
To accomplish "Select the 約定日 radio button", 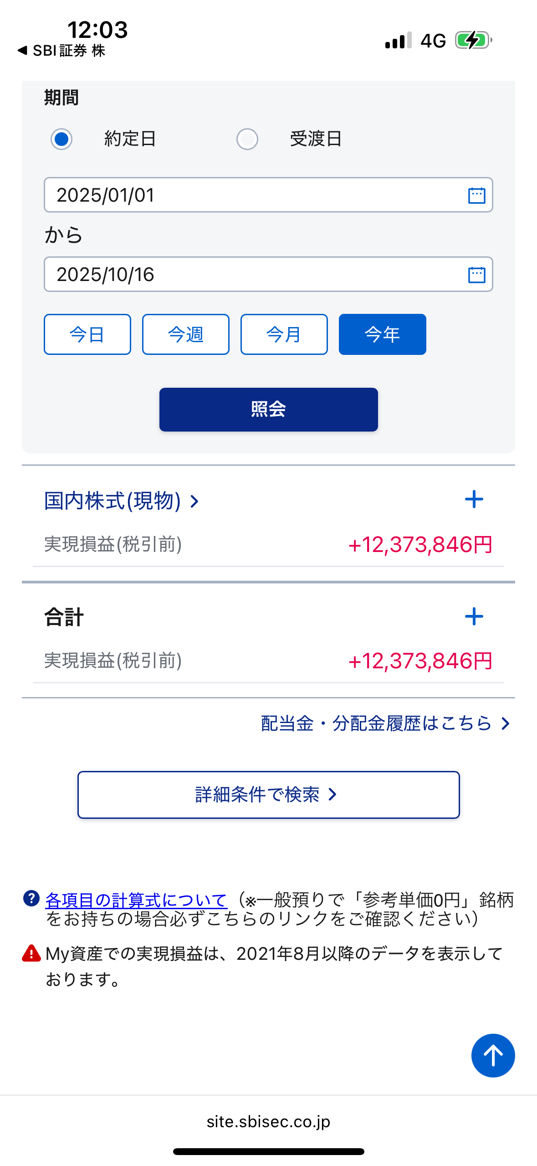I will click(x=61, y=139).
